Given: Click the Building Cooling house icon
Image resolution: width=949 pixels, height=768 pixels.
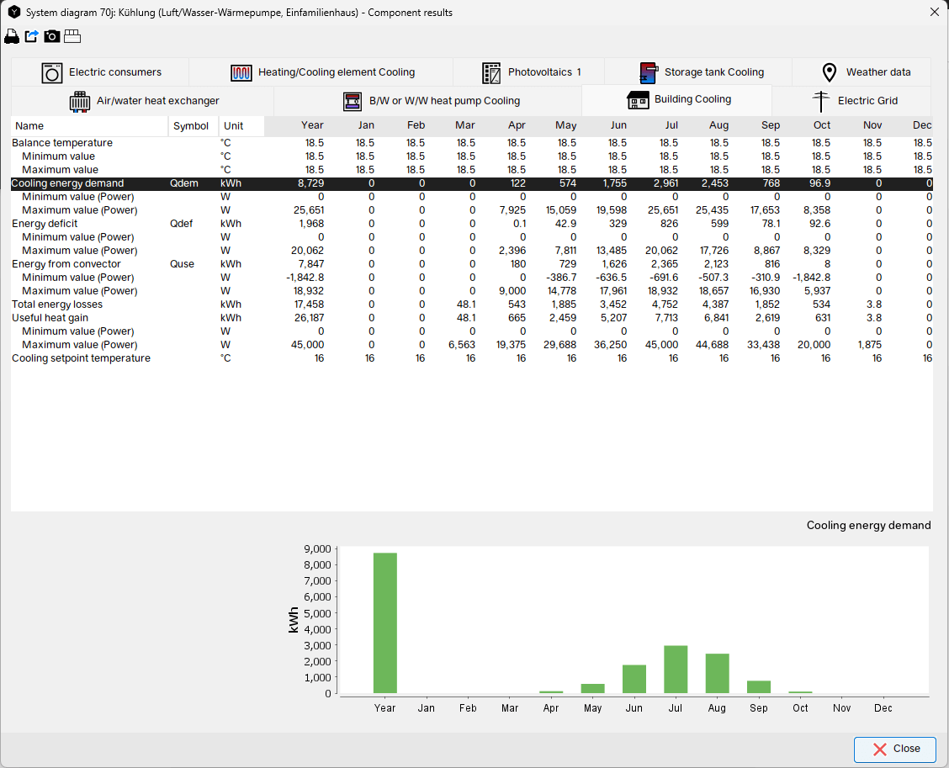Looking at the screenshot, I should [638, 100].
